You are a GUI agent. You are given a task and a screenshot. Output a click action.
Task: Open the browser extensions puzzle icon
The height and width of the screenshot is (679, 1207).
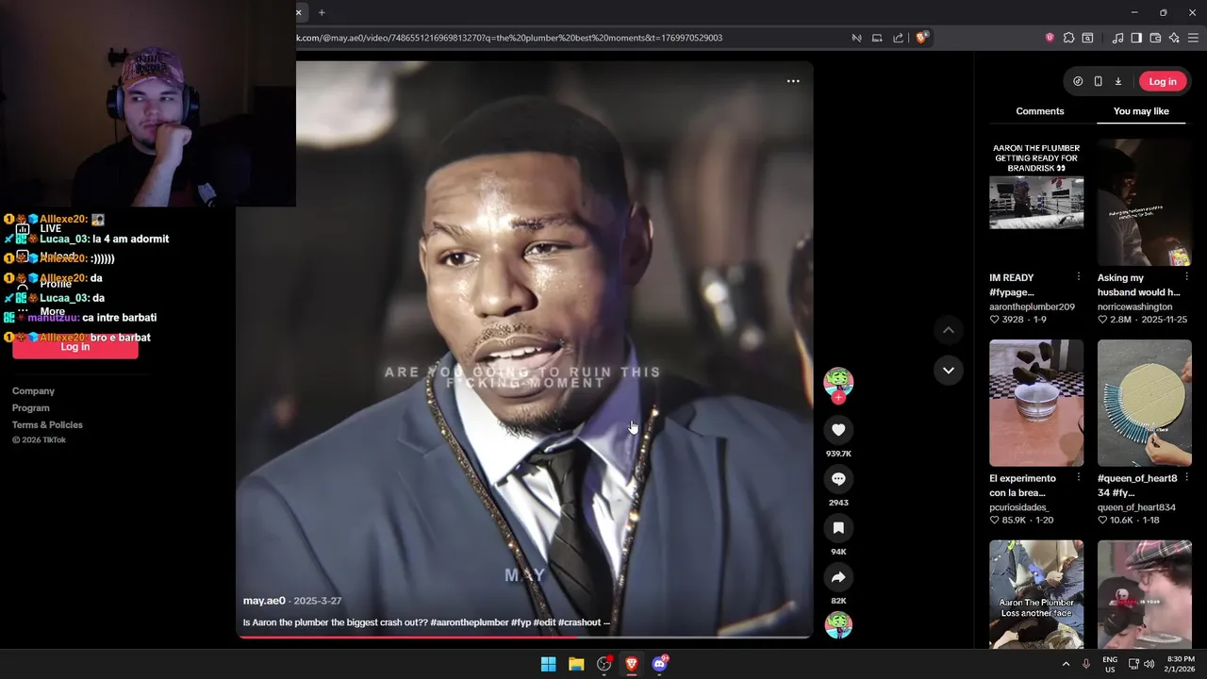coord(1068,38)
